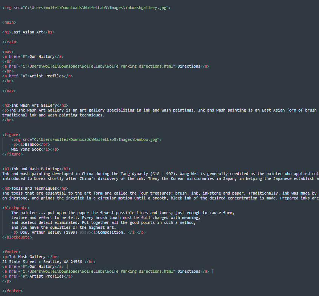Click the opening main tag
The height and width of the screenshot is (296, 319).
(x=9, y=22)
